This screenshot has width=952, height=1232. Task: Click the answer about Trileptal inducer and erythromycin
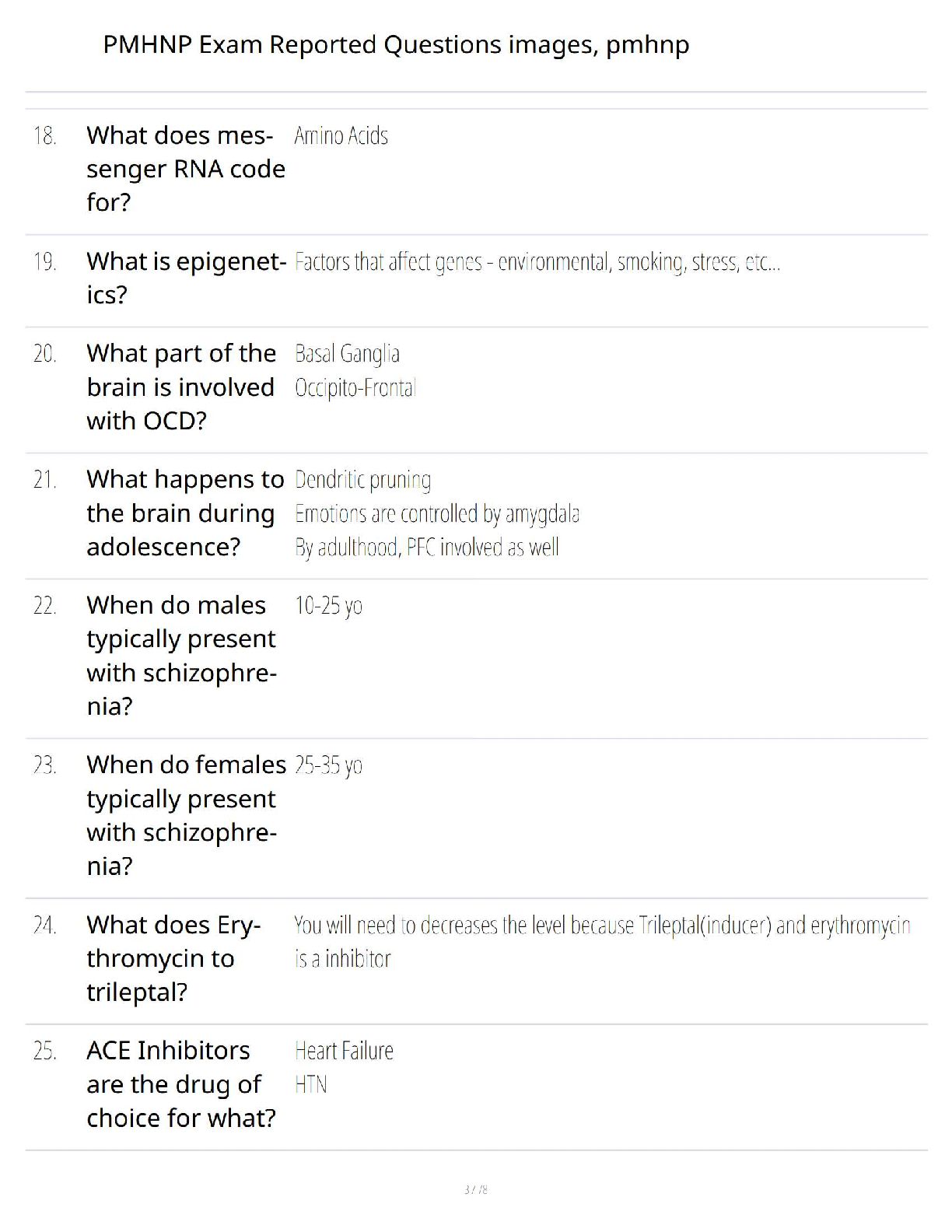[601, 926]
